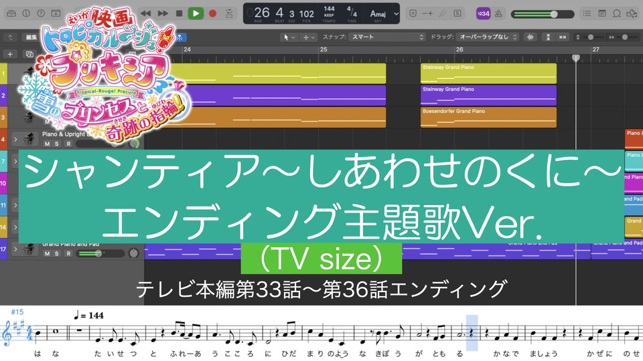Select the yellow Steinway Grand Piano region

coord(488,74)
